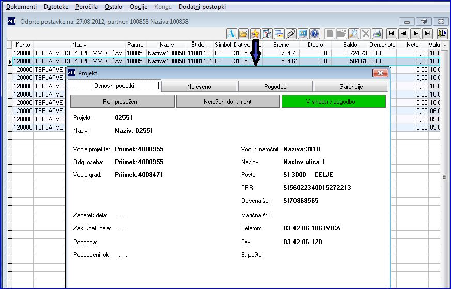Click green V skladu s pogodbo button
The image size is (451, 289).
click(333, 102)
